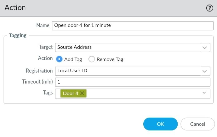Select the Remove Tag radio button

tap(91, 59)
